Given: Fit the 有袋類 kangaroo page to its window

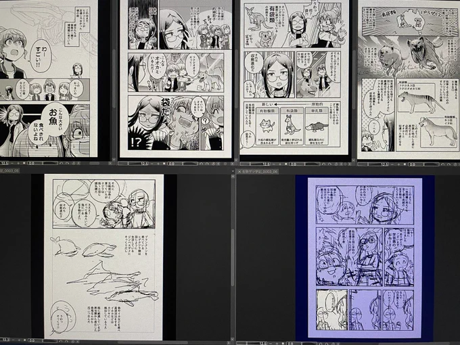Looking at the screenshot, I should click(285, 164).
